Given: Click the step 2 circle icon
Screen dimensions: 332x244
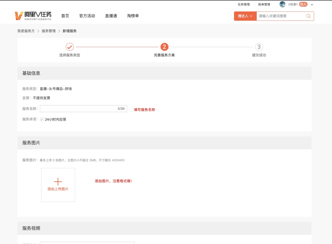Looking at the screenshot, I should 164,47.
